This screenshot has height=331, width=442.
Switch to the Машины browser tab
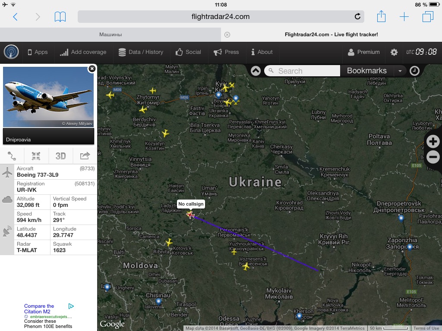click(110, 34)
